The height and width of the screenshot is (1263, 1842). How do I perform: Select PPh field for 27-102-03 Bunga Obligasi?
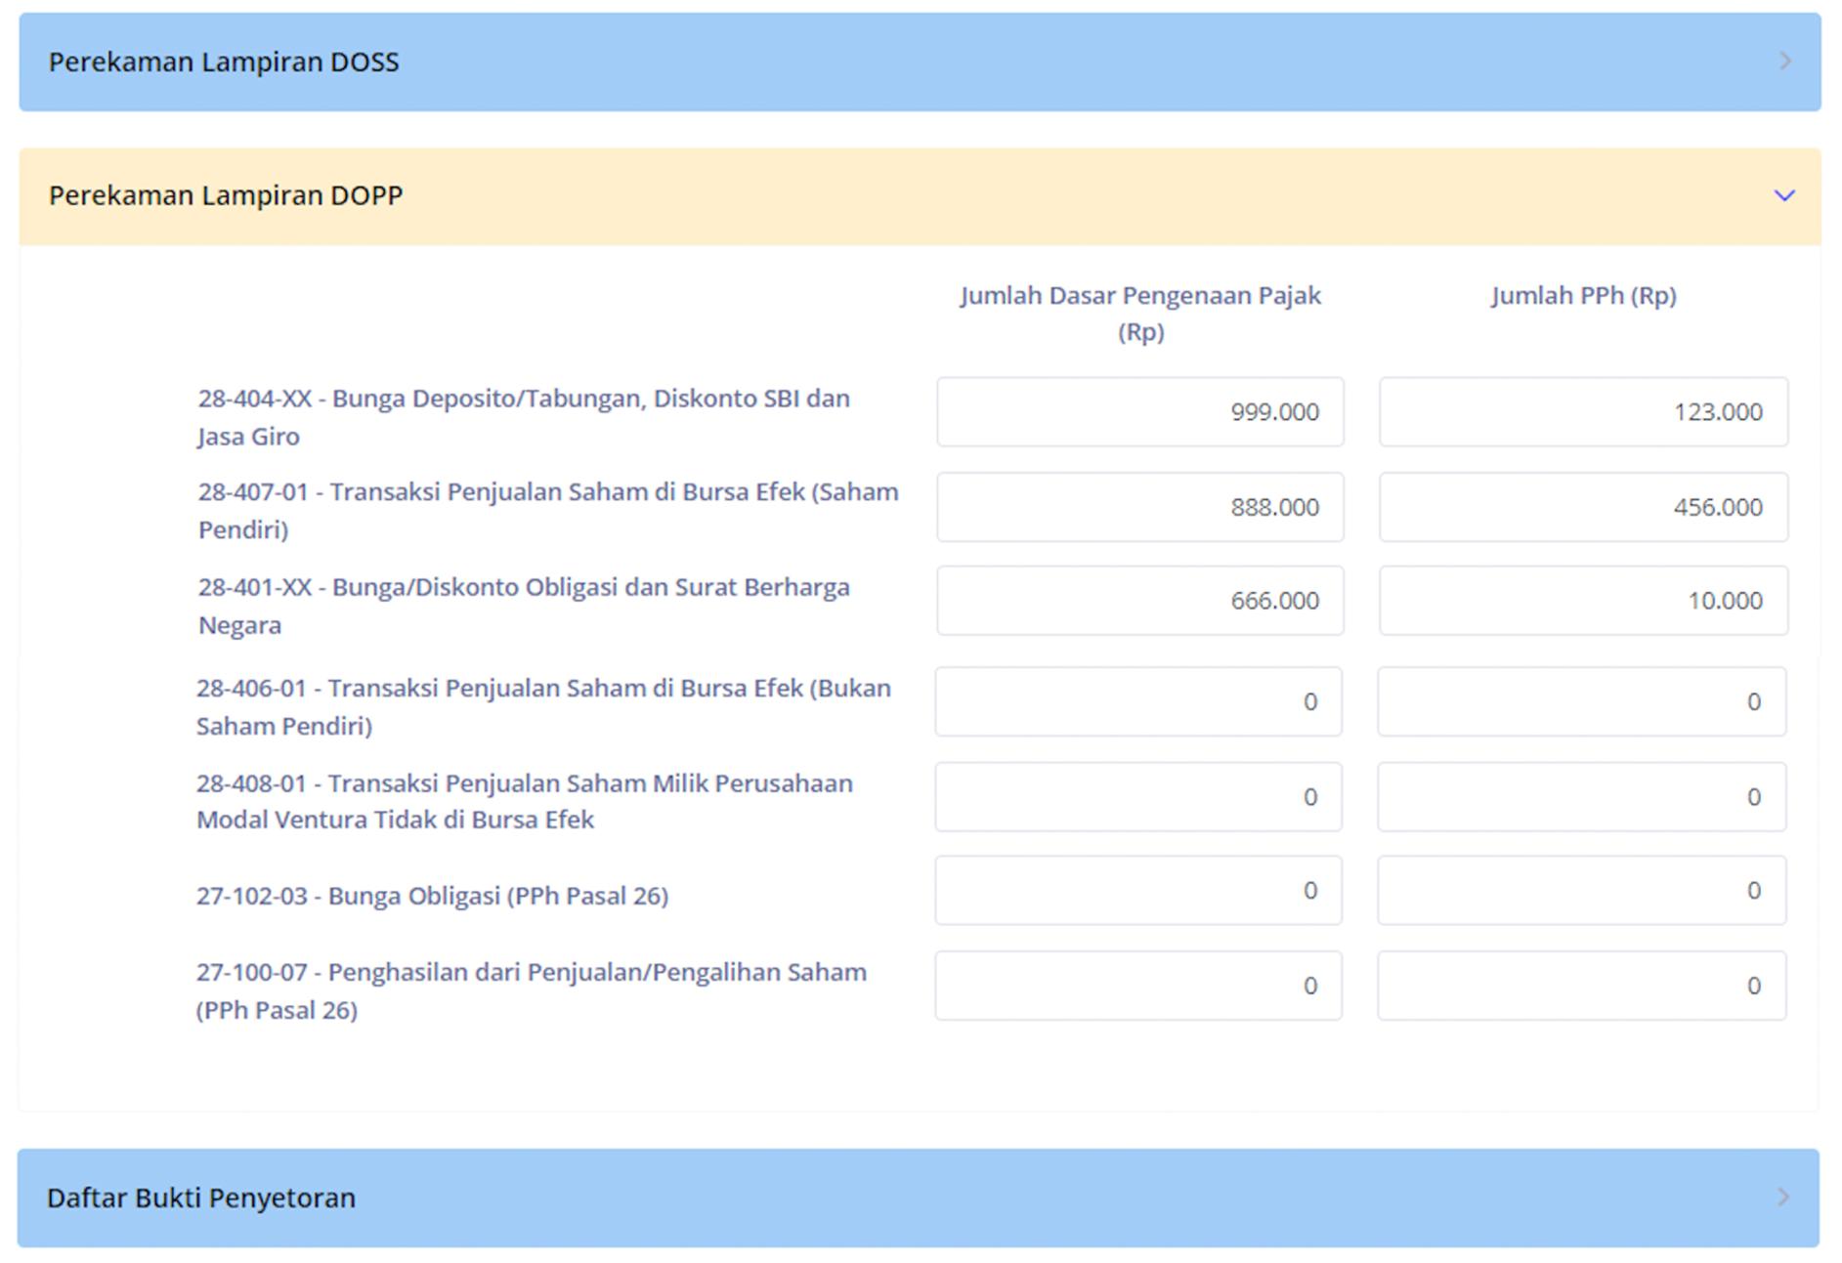point(1581,891)
